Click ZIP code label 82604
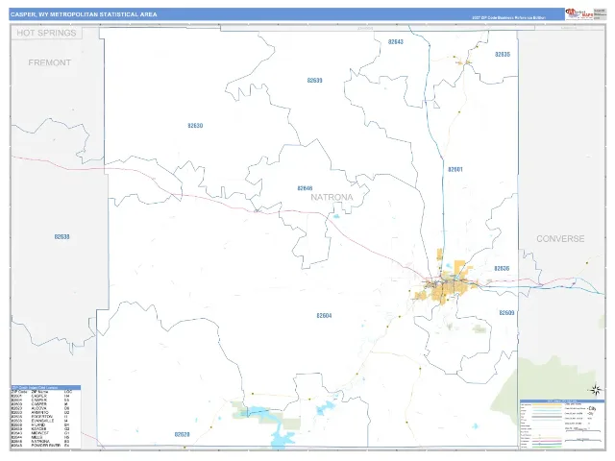Viewport: 615px width, 461px height. (x=324, y=316)
